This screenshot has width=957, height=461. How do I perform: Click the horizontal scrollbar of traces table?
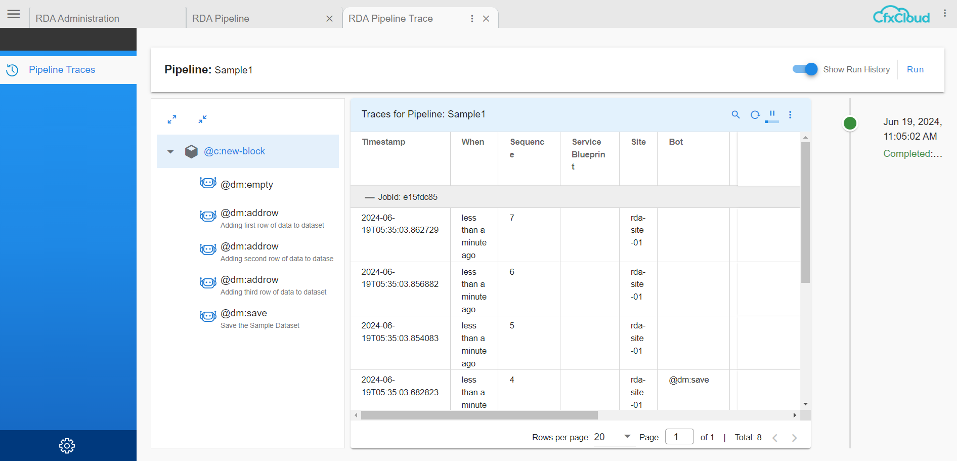click(479, 415)
